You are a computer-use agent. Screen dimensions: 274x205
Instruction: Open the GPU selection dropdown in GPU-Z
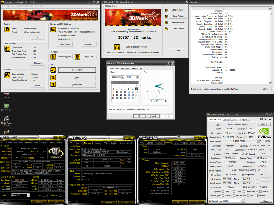(x=243, y=201)
